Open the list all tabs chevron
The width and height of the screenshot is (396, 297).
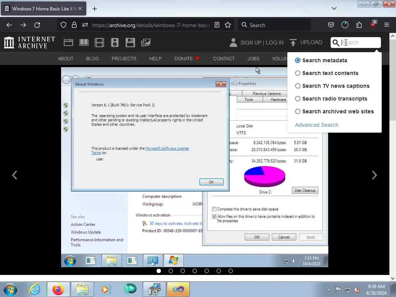coord(334,9)
